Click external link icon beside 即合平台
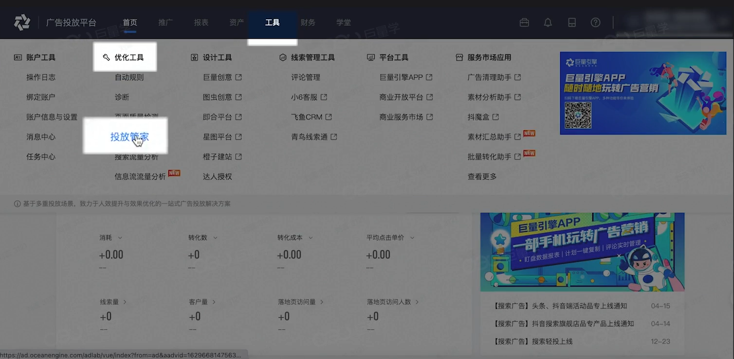The image size is (734, 359). coord(239,117)
